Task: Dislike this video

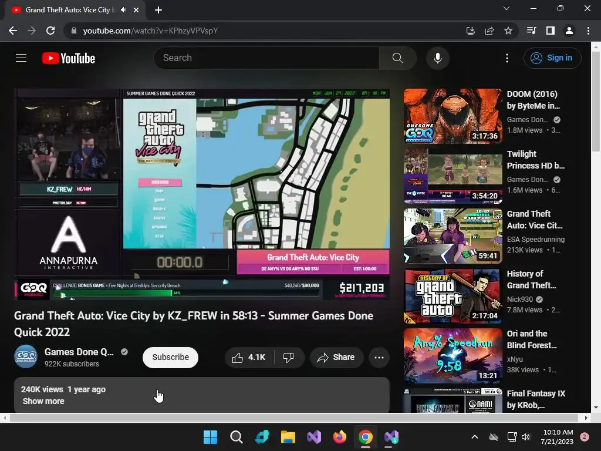Action: (x=289, y=358)
